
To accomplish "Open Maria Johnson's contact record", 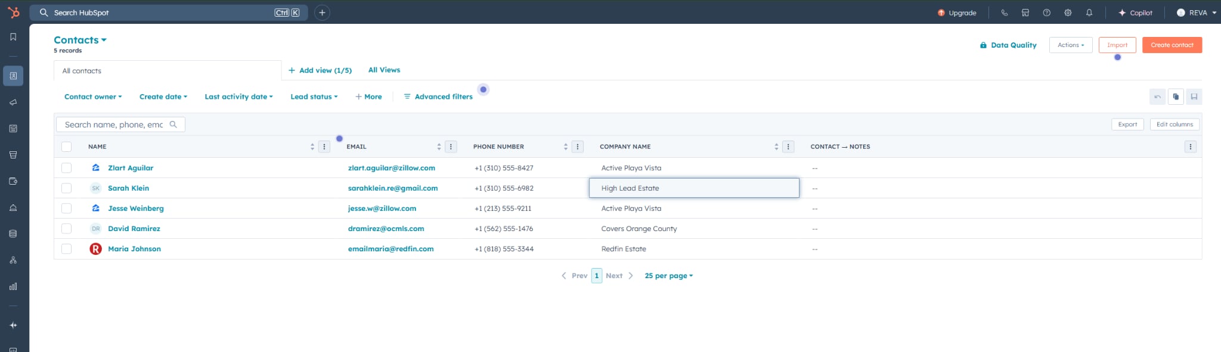I will pyautogui.click(x=134, y=249).
